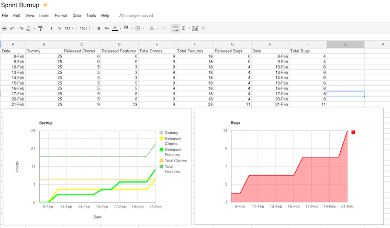Open the Help menu
This screenshot has width=390, height=228.
pos(105,15)
